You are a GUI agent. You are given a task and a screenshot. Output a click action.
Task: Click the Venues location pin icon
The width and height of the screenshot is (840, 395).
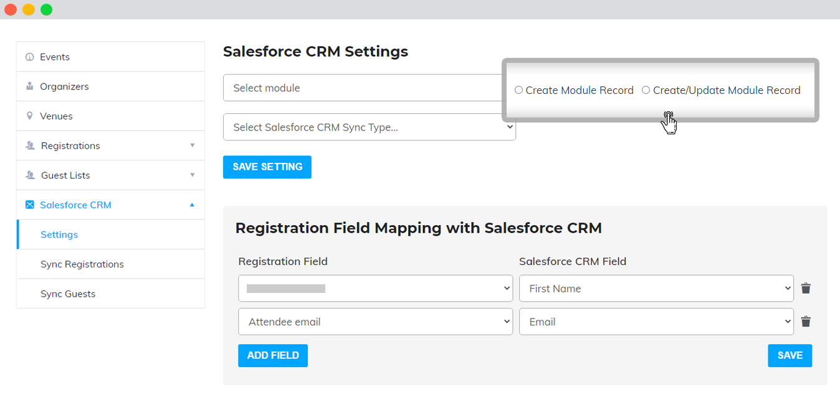(29, 116)
